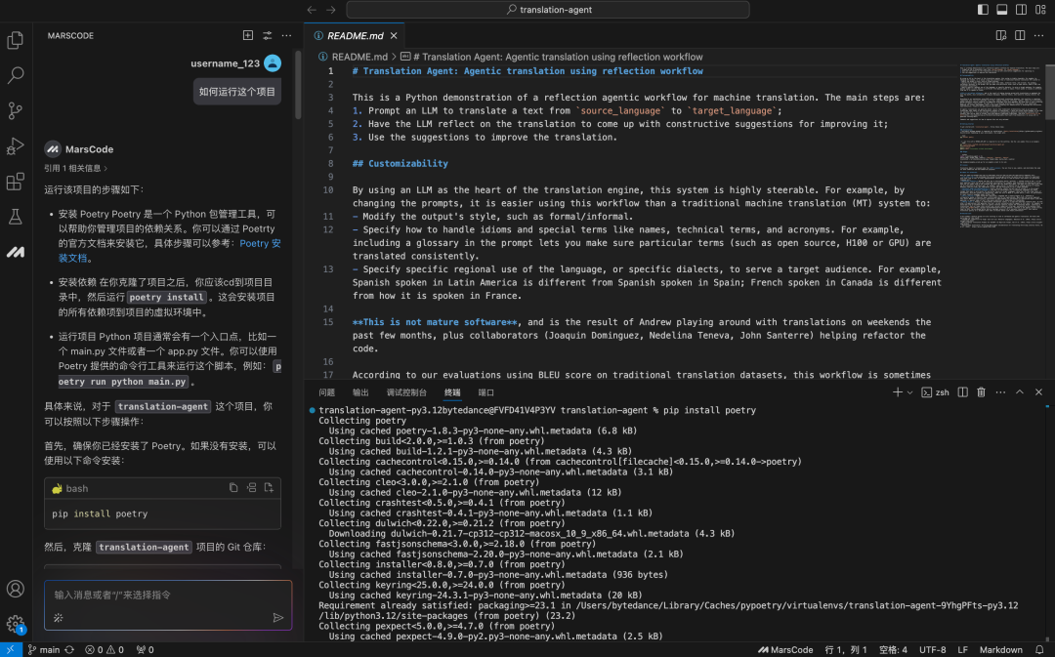The width and height of the screenshot is (1055, 657).
Task: Switch to the 端口 tab
Action: [x=485, y=392]
